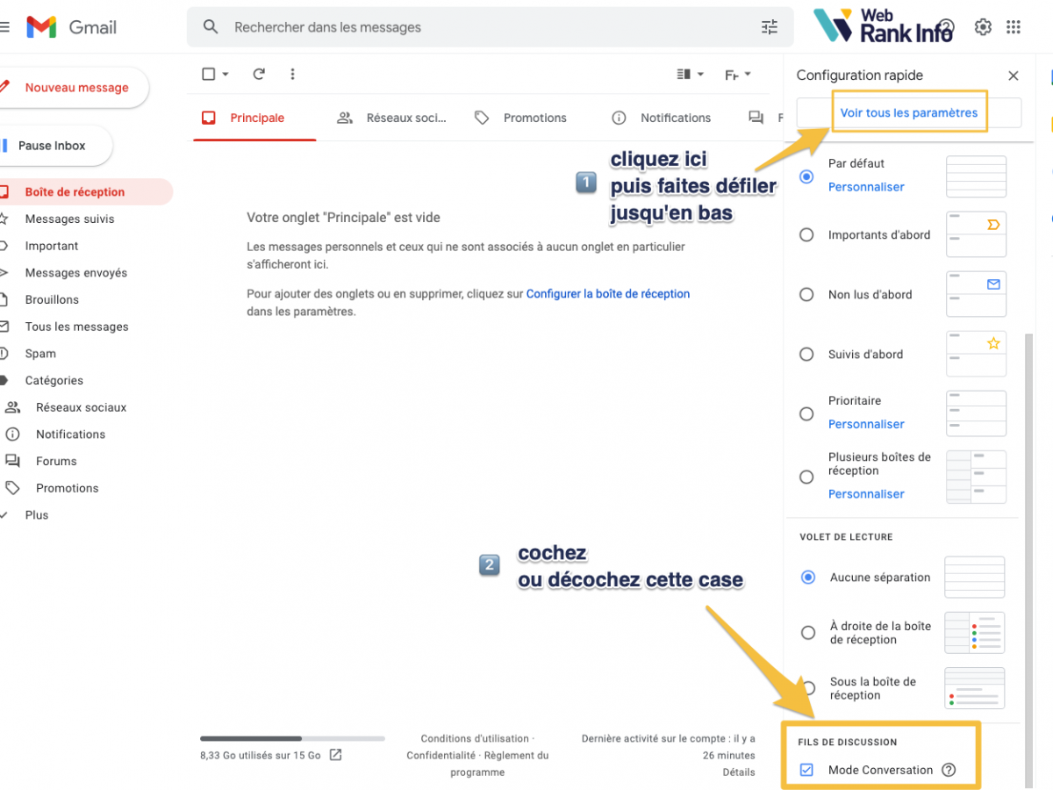The height and width of the screenshot is (790, 1053).
Task: Click the Rechercher dans les messages field
Action: (x=483, y=27)
